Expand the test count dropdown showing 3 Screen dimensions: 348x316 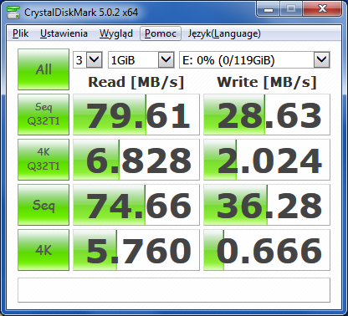[x=88, y=59]
